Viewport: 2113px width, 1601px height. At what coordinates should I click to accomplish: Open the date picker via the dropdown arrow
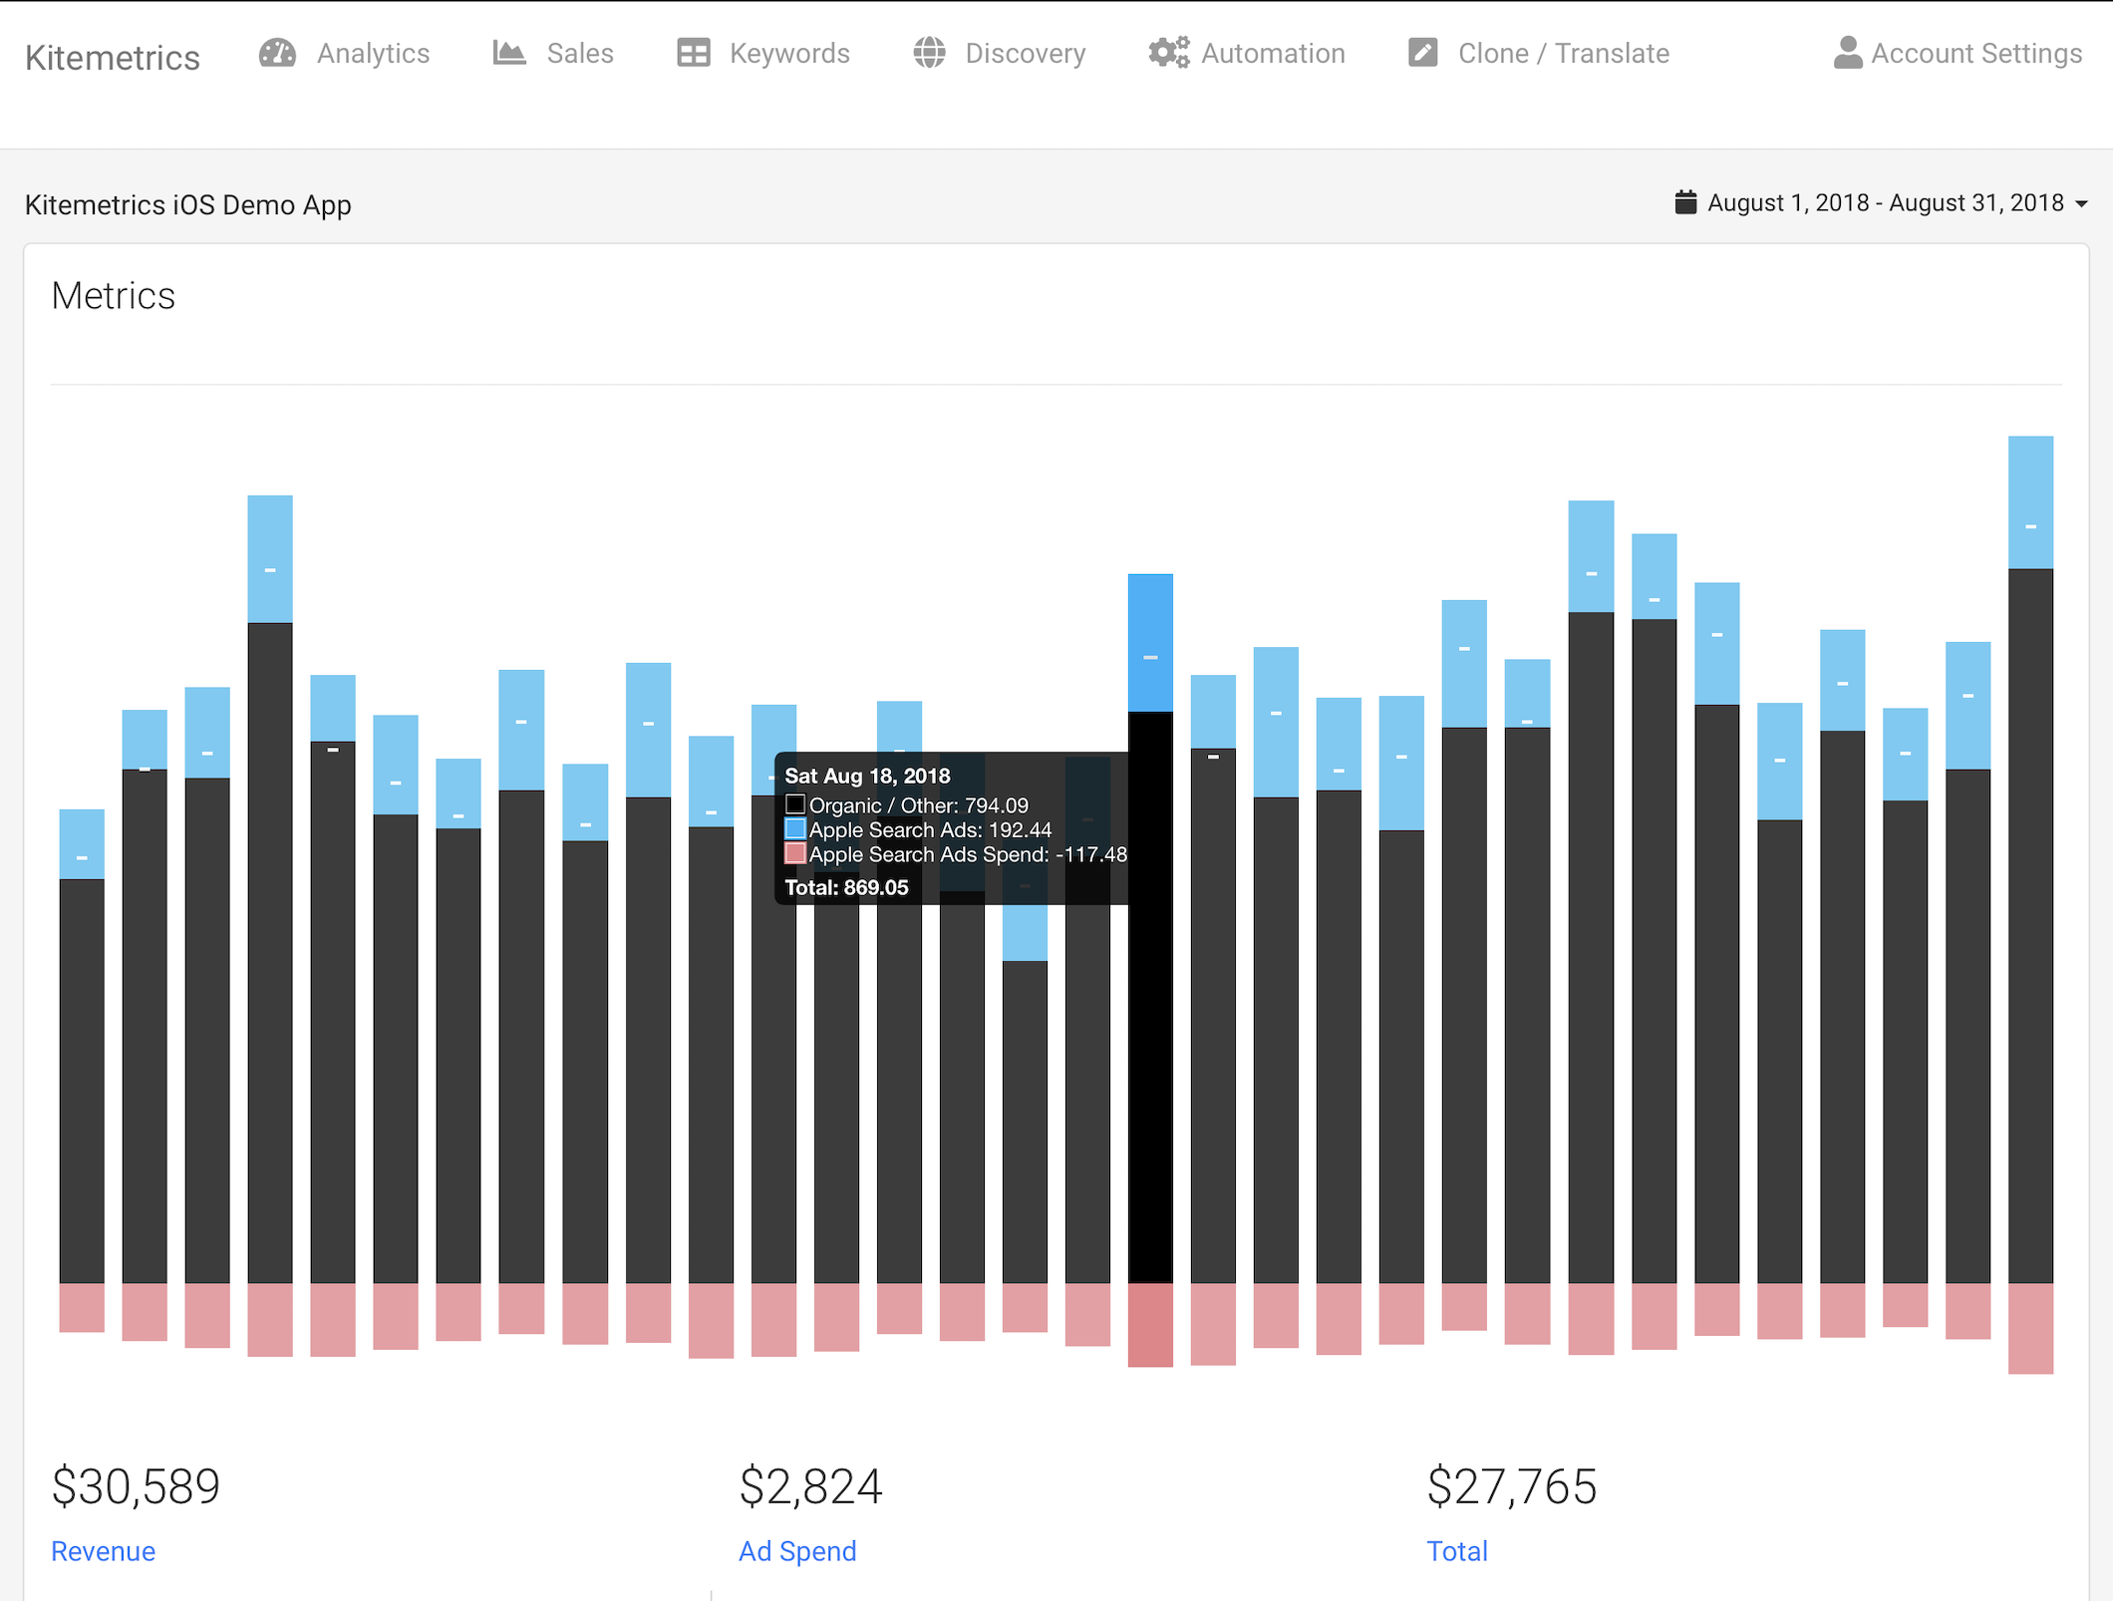click(x=2083, y=205)
